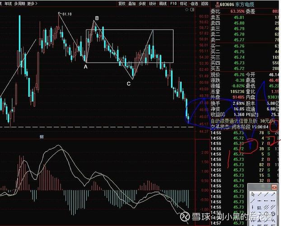Choose the arrow line drawing tool
The image size is (281, 226).
point(274,194)
